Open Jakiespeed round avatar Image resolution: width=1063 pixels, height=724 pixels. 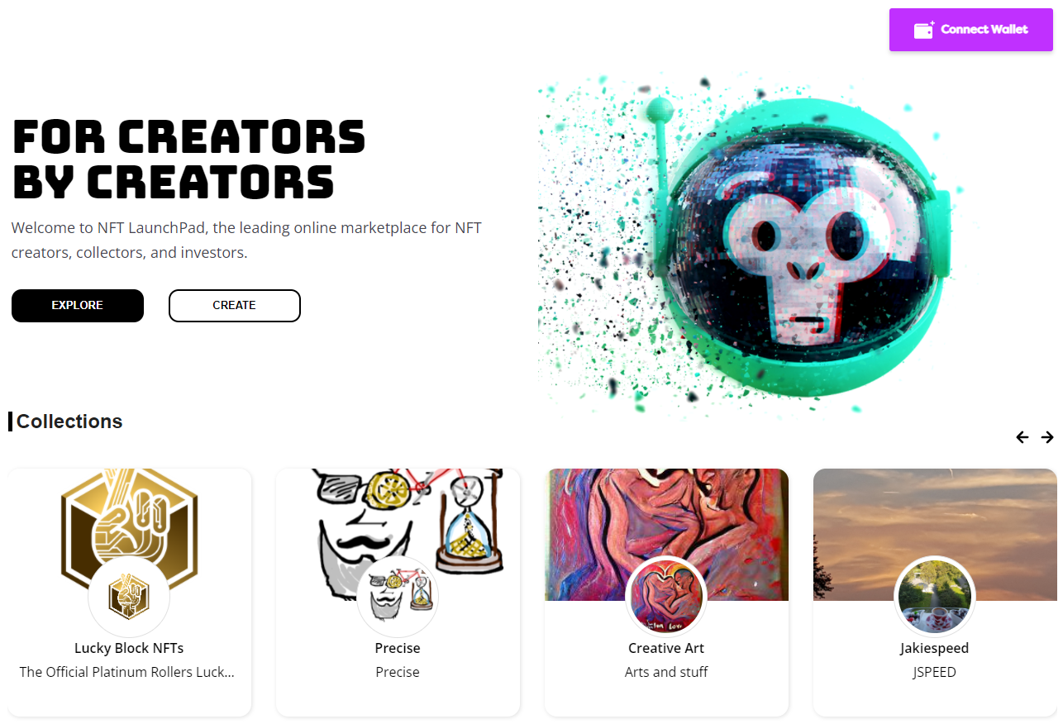935,597
